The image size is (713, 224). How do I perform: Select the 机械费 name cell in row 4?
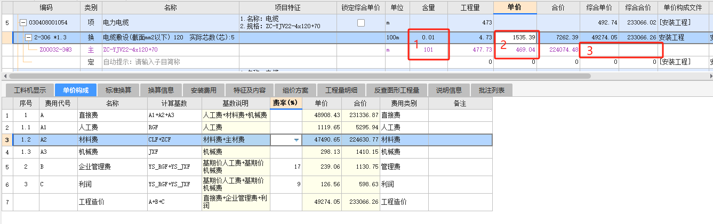pos(113,152)
